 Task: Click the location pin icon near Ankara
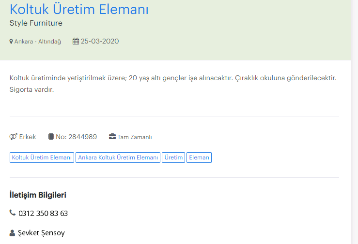[11, 42]
